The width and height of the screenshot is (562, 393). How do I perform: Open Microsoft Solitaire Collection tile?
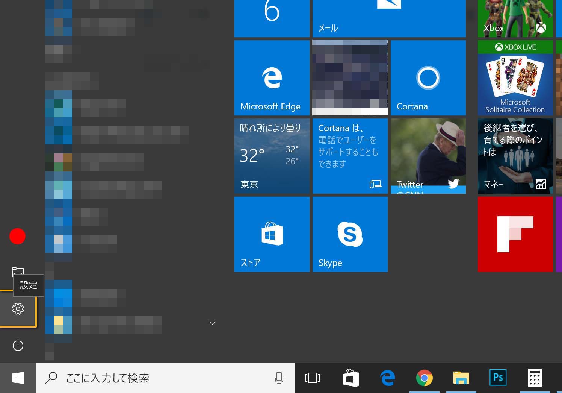click(515, 78)
